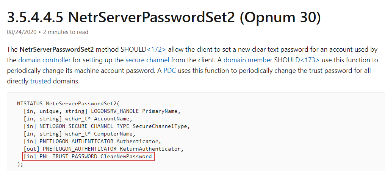The width and height of the screenshot is (385, 171).
Task: Click the 08/24/2020 publication date
Action: 22,32
